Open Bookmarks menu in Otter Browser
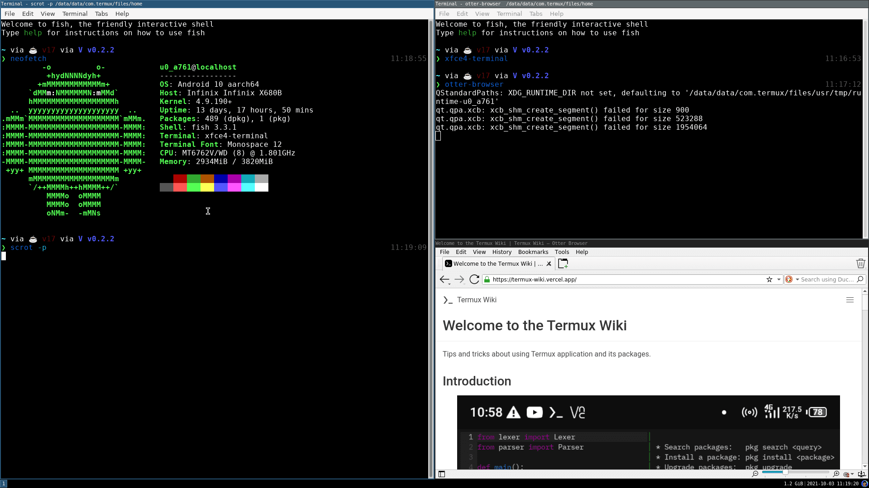Screen dimensions: 869x488 tap(533, 252)
